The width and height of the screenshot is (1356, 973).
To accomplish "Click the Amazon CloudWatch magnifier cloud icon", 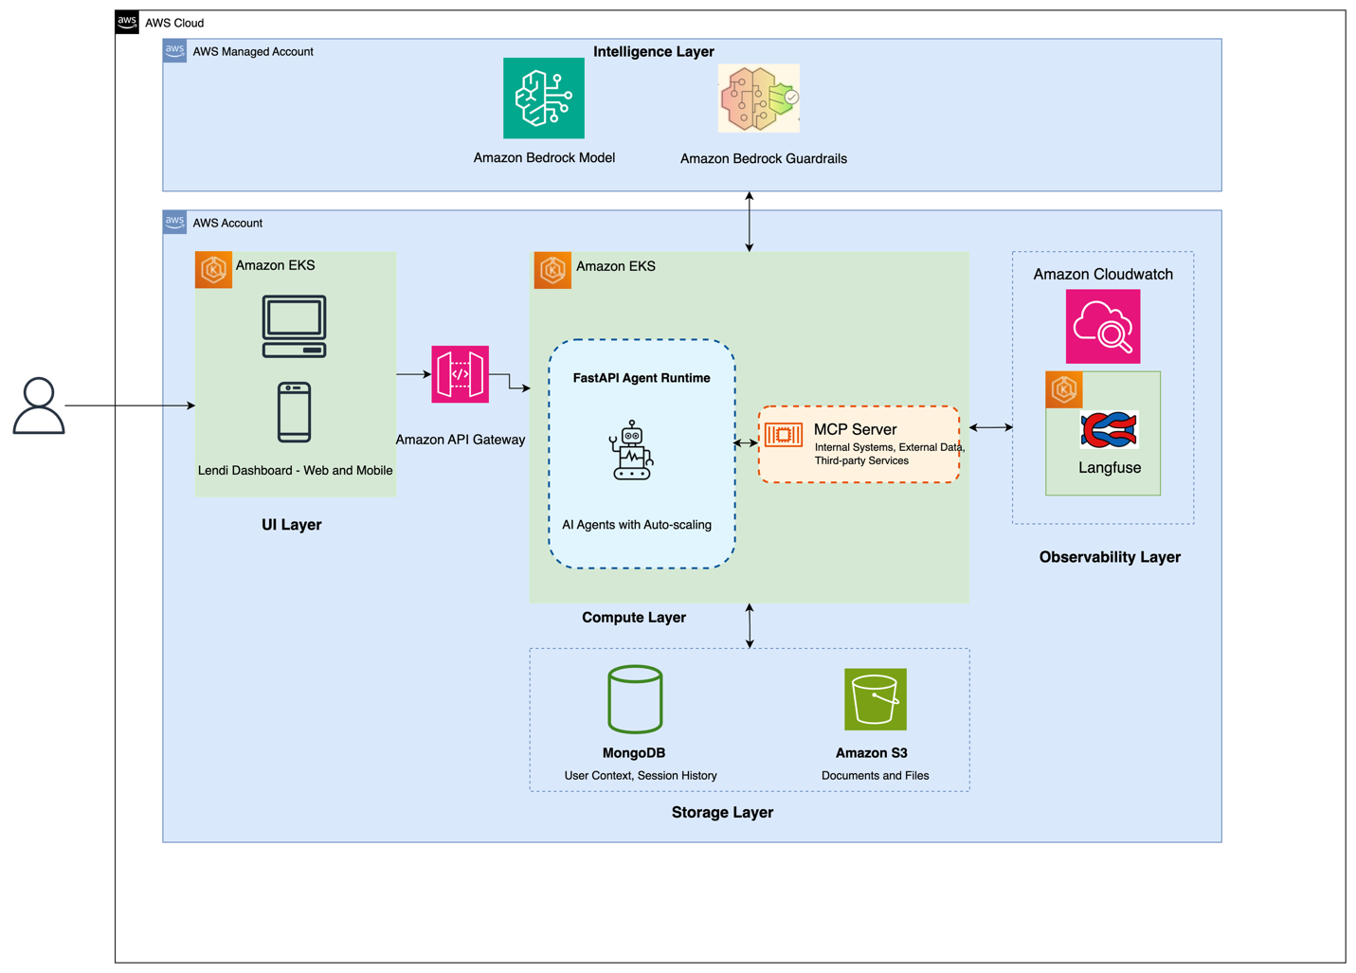I will (x=1103, y=326).
